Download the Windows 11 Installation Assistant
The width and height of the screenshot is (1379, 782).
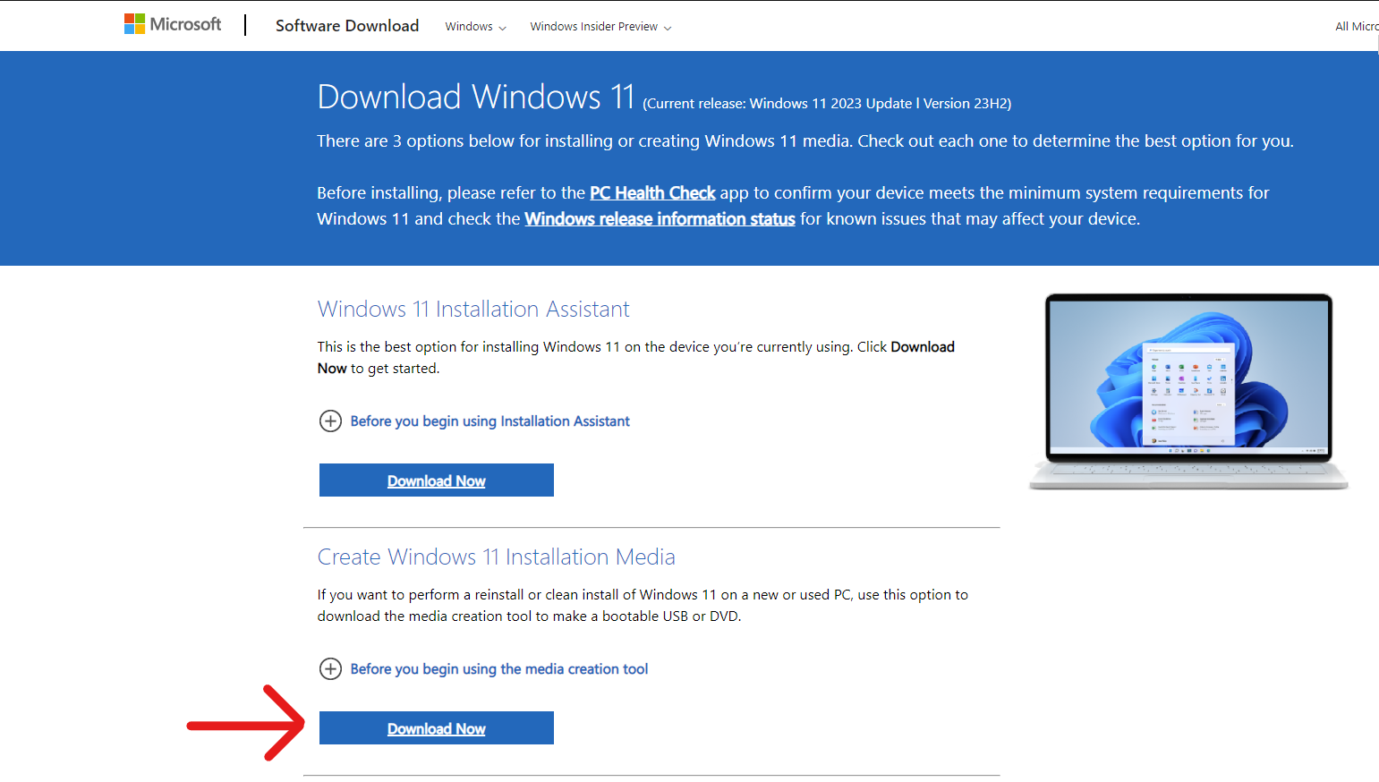[x=436, y=480]
